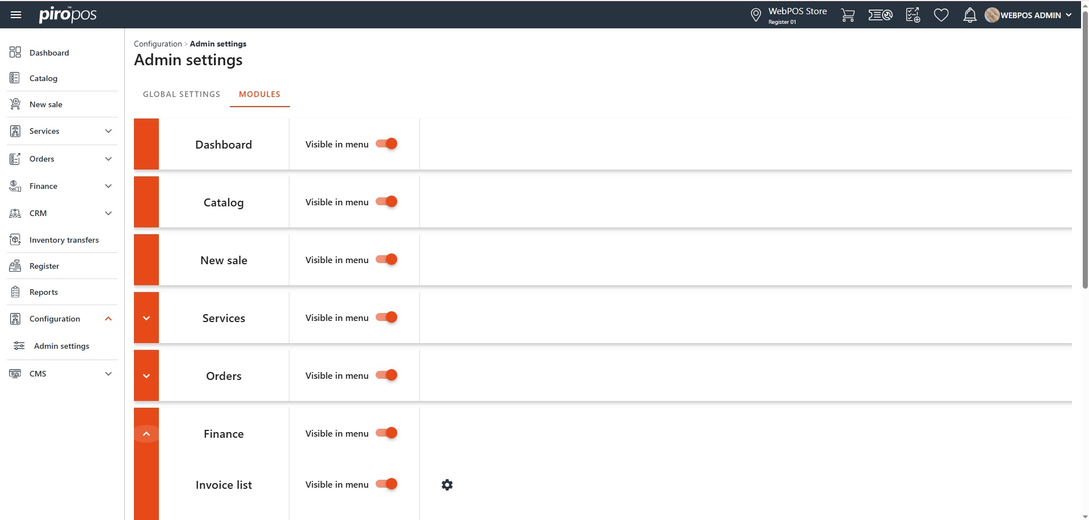This screenshot has width=1089, height=520.
Task: Open Invoice list gear settings
Action: click(x=447, y=485)
